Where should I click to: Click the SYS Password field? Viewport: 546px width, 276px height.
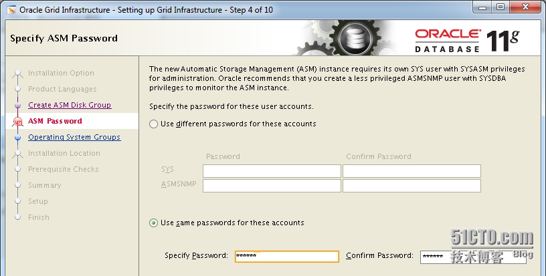(x=272, y=171)
